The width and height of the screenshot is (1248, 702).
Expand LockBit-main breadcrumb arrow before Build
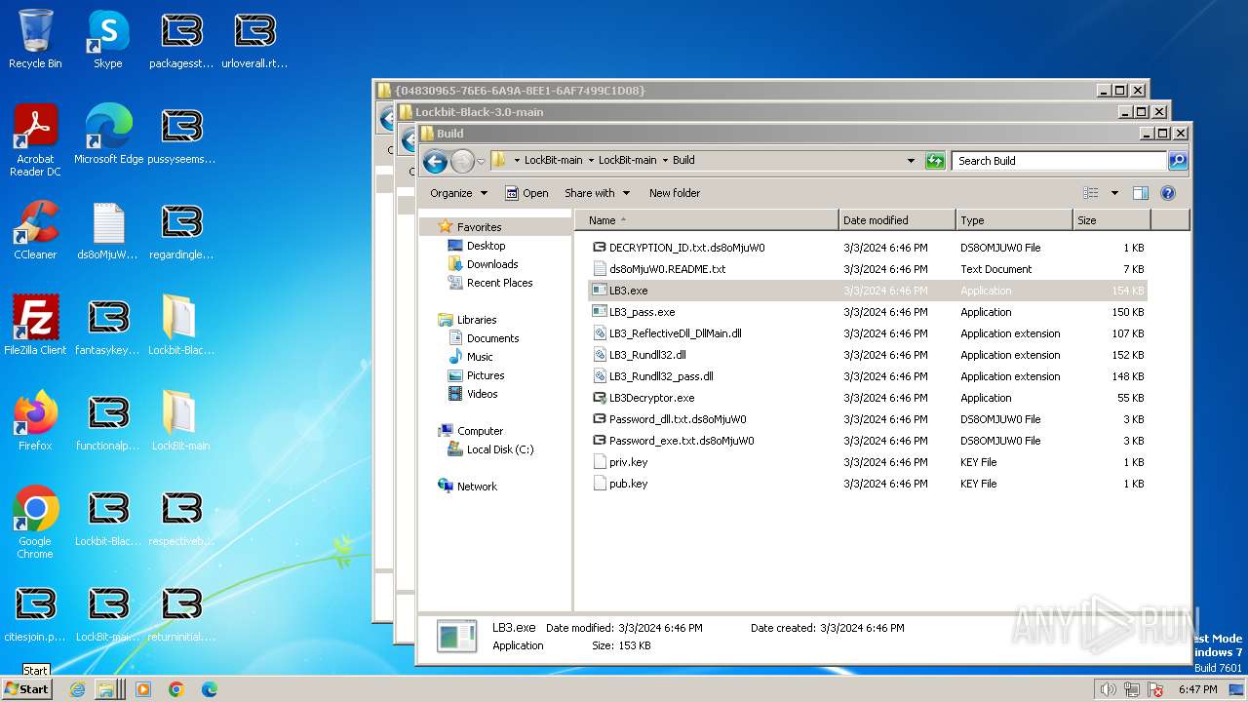(665, 160)
